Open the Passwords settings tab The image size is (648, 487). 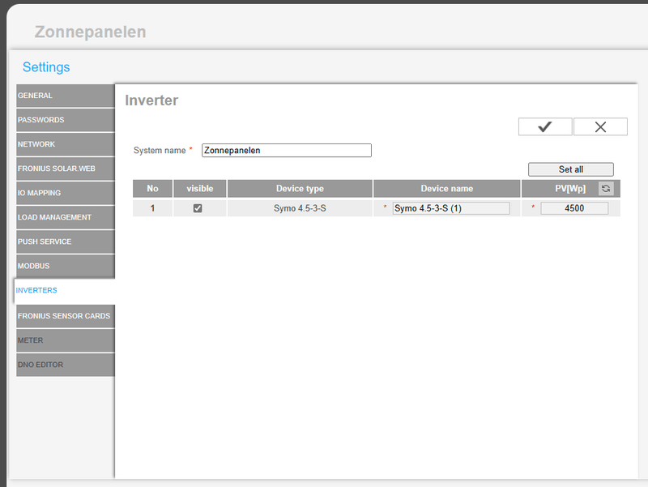click(x=66, y=120)
